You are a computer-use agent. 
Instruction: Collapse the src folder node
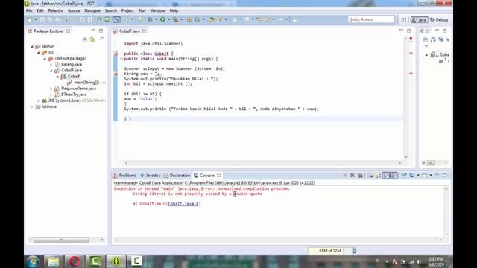point(38,53)
